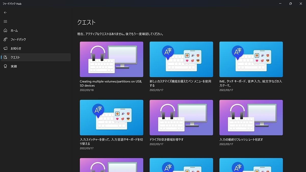Screen dimensions: 306x172
Task: Open ホーム in the sidebar
Action: click(36, 31)
